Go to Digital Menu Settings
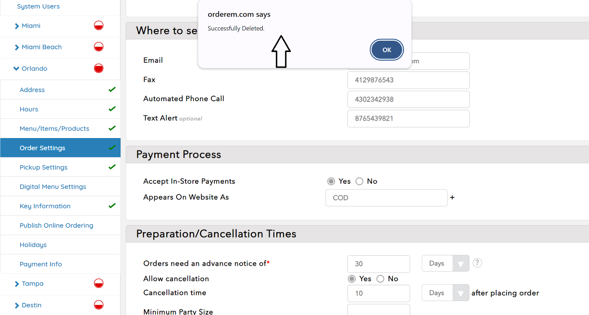The image size is (589, 315). tap(53, 187)
